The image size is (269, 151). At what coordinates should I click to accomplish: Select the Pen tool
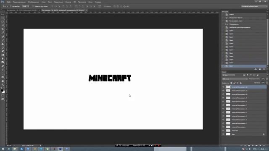[3, 66]
